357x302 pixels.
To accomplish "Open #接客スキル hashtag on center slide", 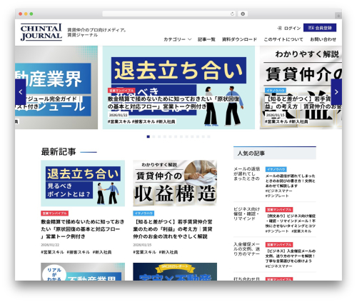I will point(144,121).
